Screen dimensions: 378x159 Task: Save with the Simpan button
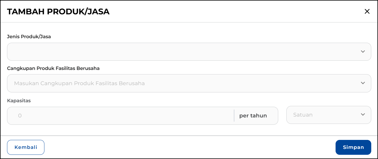coord(353,147)
